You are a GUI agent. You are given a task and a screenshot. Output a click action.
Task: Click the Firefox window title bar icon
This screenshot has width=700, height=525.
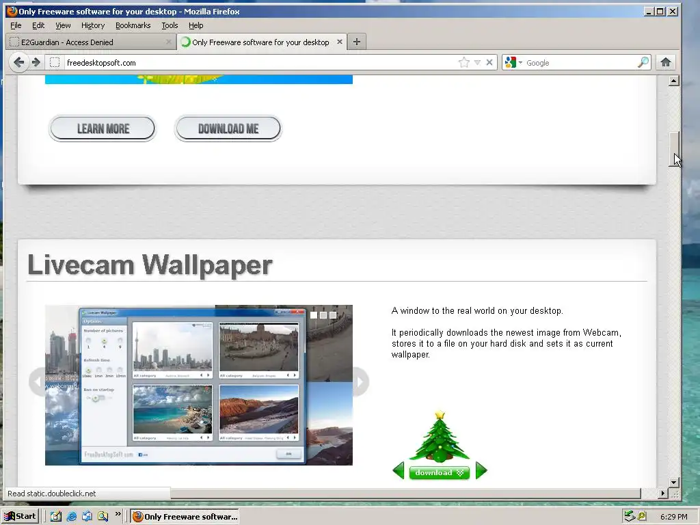pos(12,11)
